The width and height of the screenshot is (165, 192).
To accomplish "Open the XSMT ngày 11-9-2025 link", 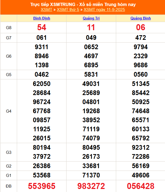I will click(104, 10).
